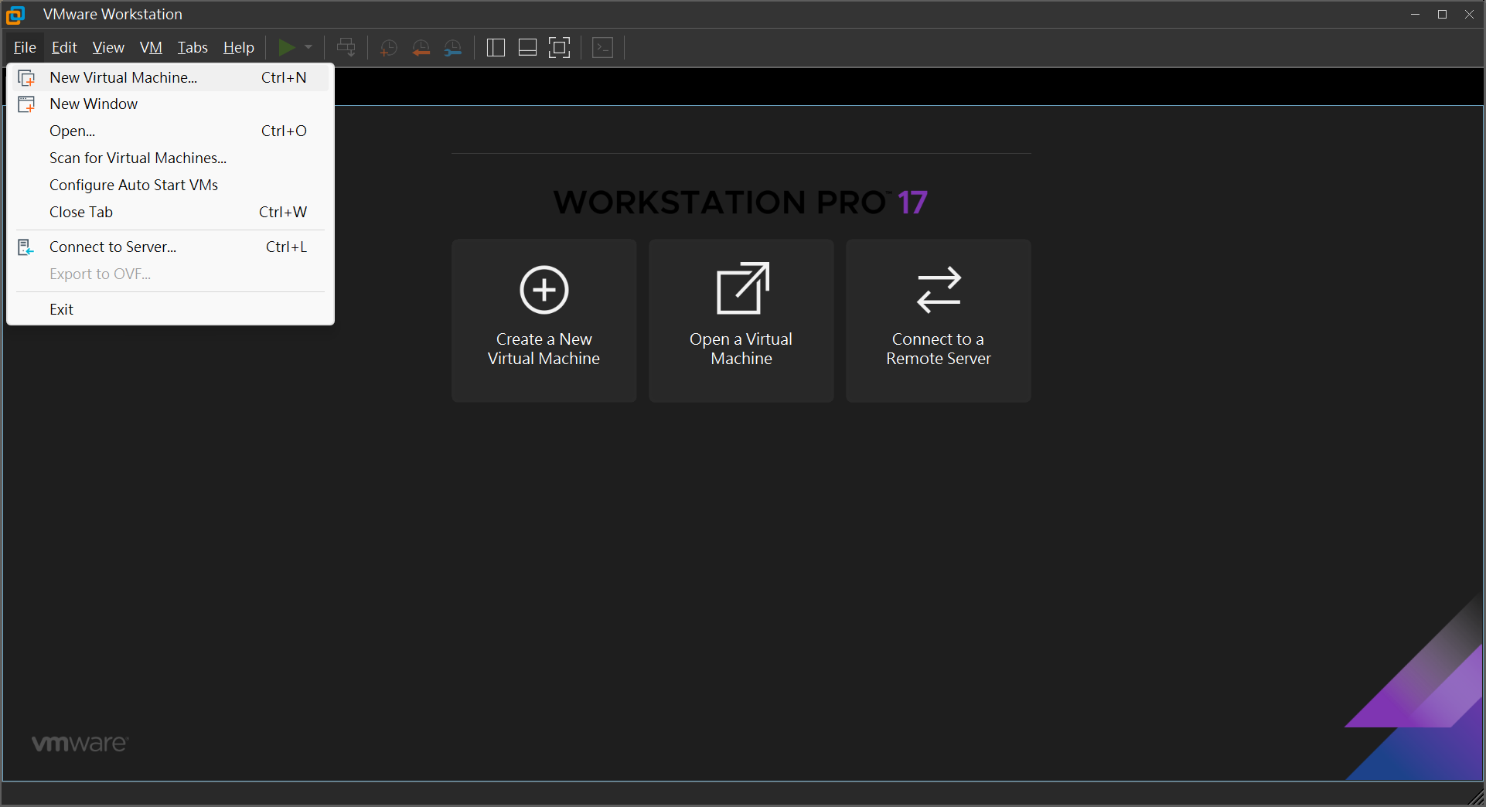Image resolution: width=1486 pixels, height=807 pixels.
Task: Toggle the library sidebar panel icon
Action: [496, 48]
